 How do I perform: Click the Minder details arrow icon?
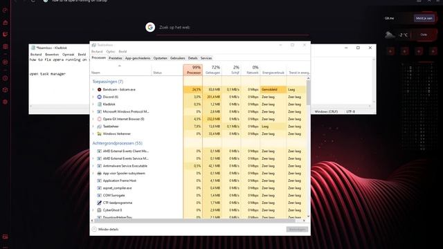(94, 229)
